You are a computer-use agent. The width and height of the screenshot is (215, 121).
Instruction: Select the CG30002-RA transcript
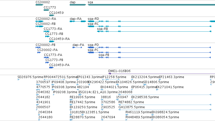click(x=39, y=21)
